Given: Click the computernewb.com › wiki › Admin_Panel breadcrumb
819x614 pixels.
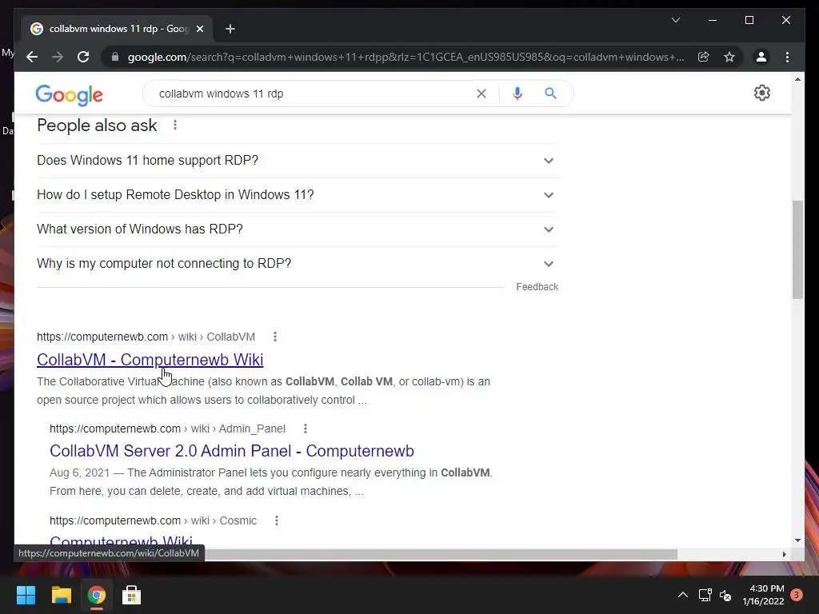Looking at the screenshot, I should 167,429.
